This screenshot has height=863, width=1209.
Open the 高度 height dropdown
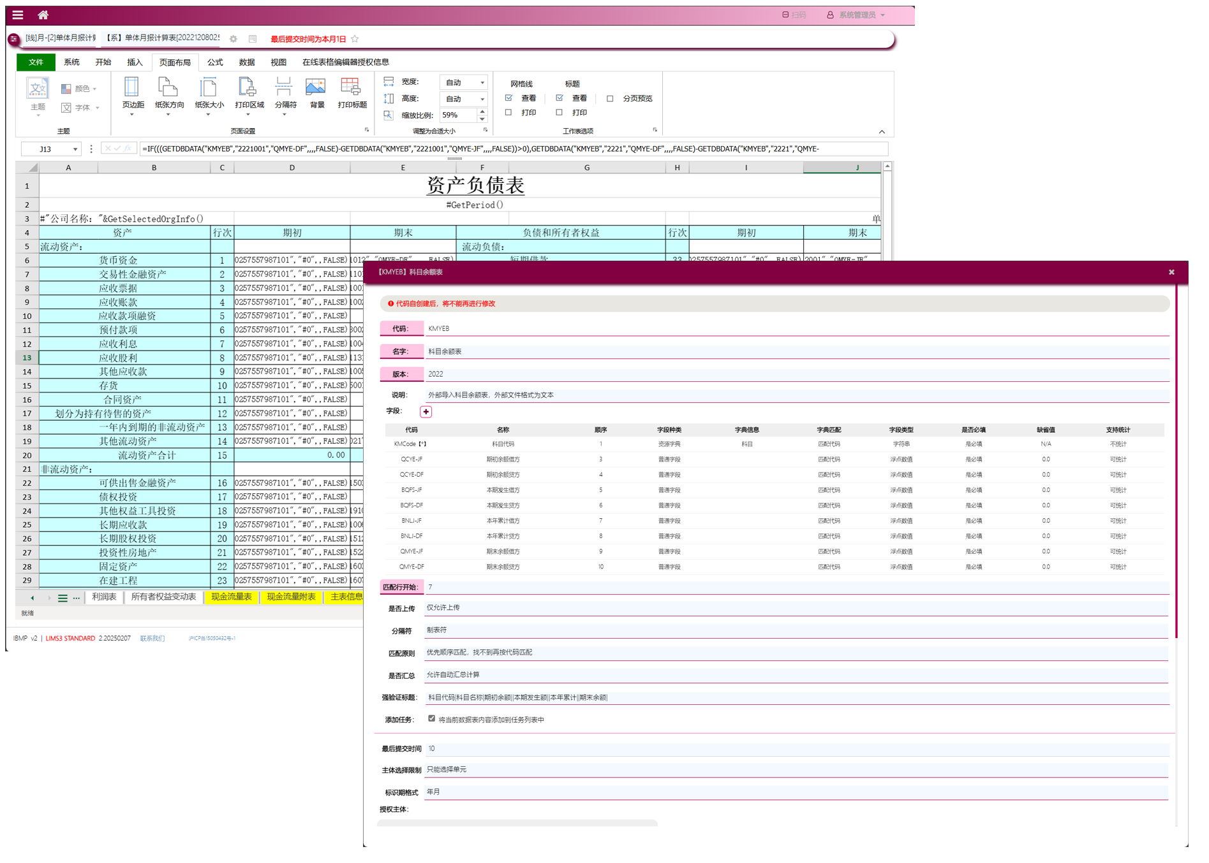pos(482,99)
